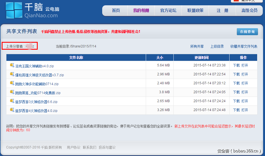
Task: Open the 跑跑黑狐_功能0714免费版.zip file name link
Action: click(x=38, y=93)
